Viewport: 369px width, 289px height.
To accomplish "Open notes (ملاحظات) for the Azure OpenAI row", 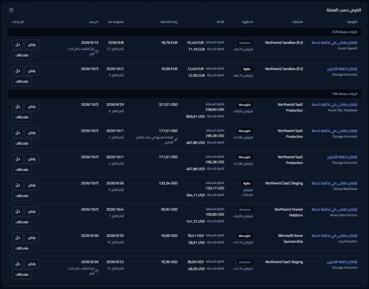I will (x=22, y=55).
